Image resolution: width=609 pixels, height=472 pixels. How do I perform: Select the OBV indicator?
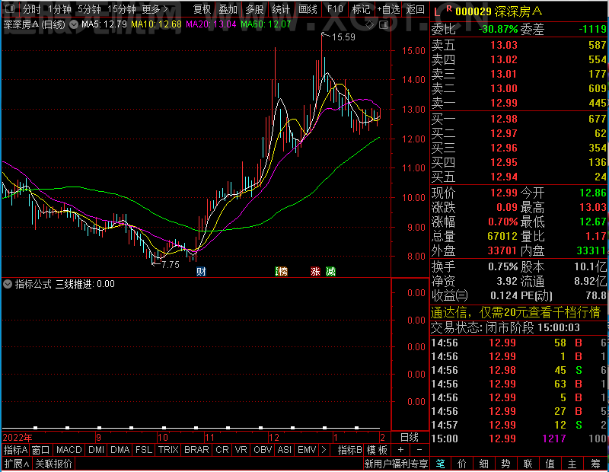[263, 450]
